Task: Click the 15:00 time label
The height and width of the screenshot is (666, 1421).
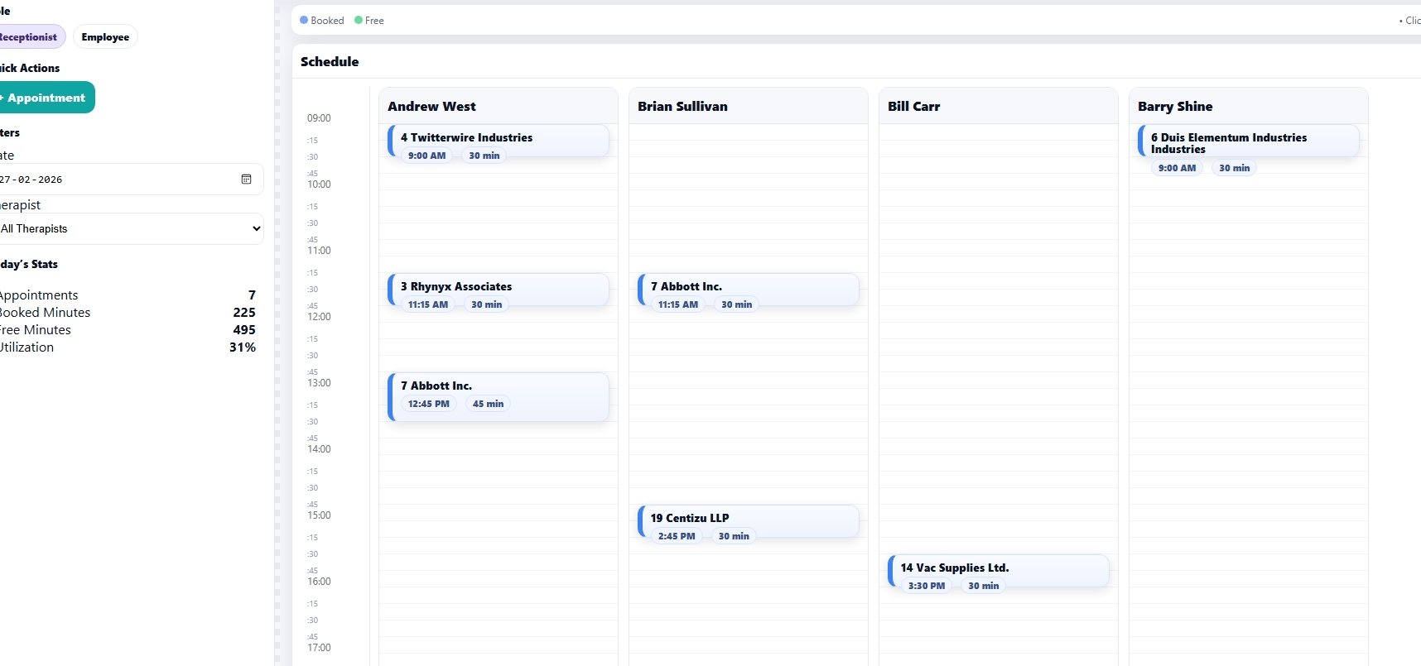Action: point(319,515)
